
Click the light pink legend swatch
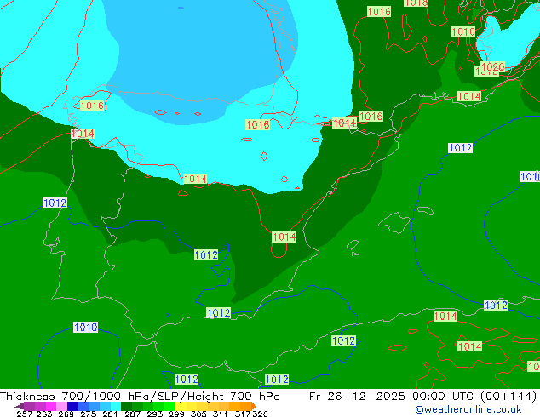[x=61, y=406]
